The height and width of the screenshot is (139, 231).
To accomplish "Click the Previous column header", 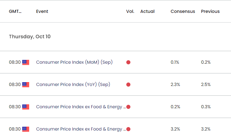I will (210, 11).
